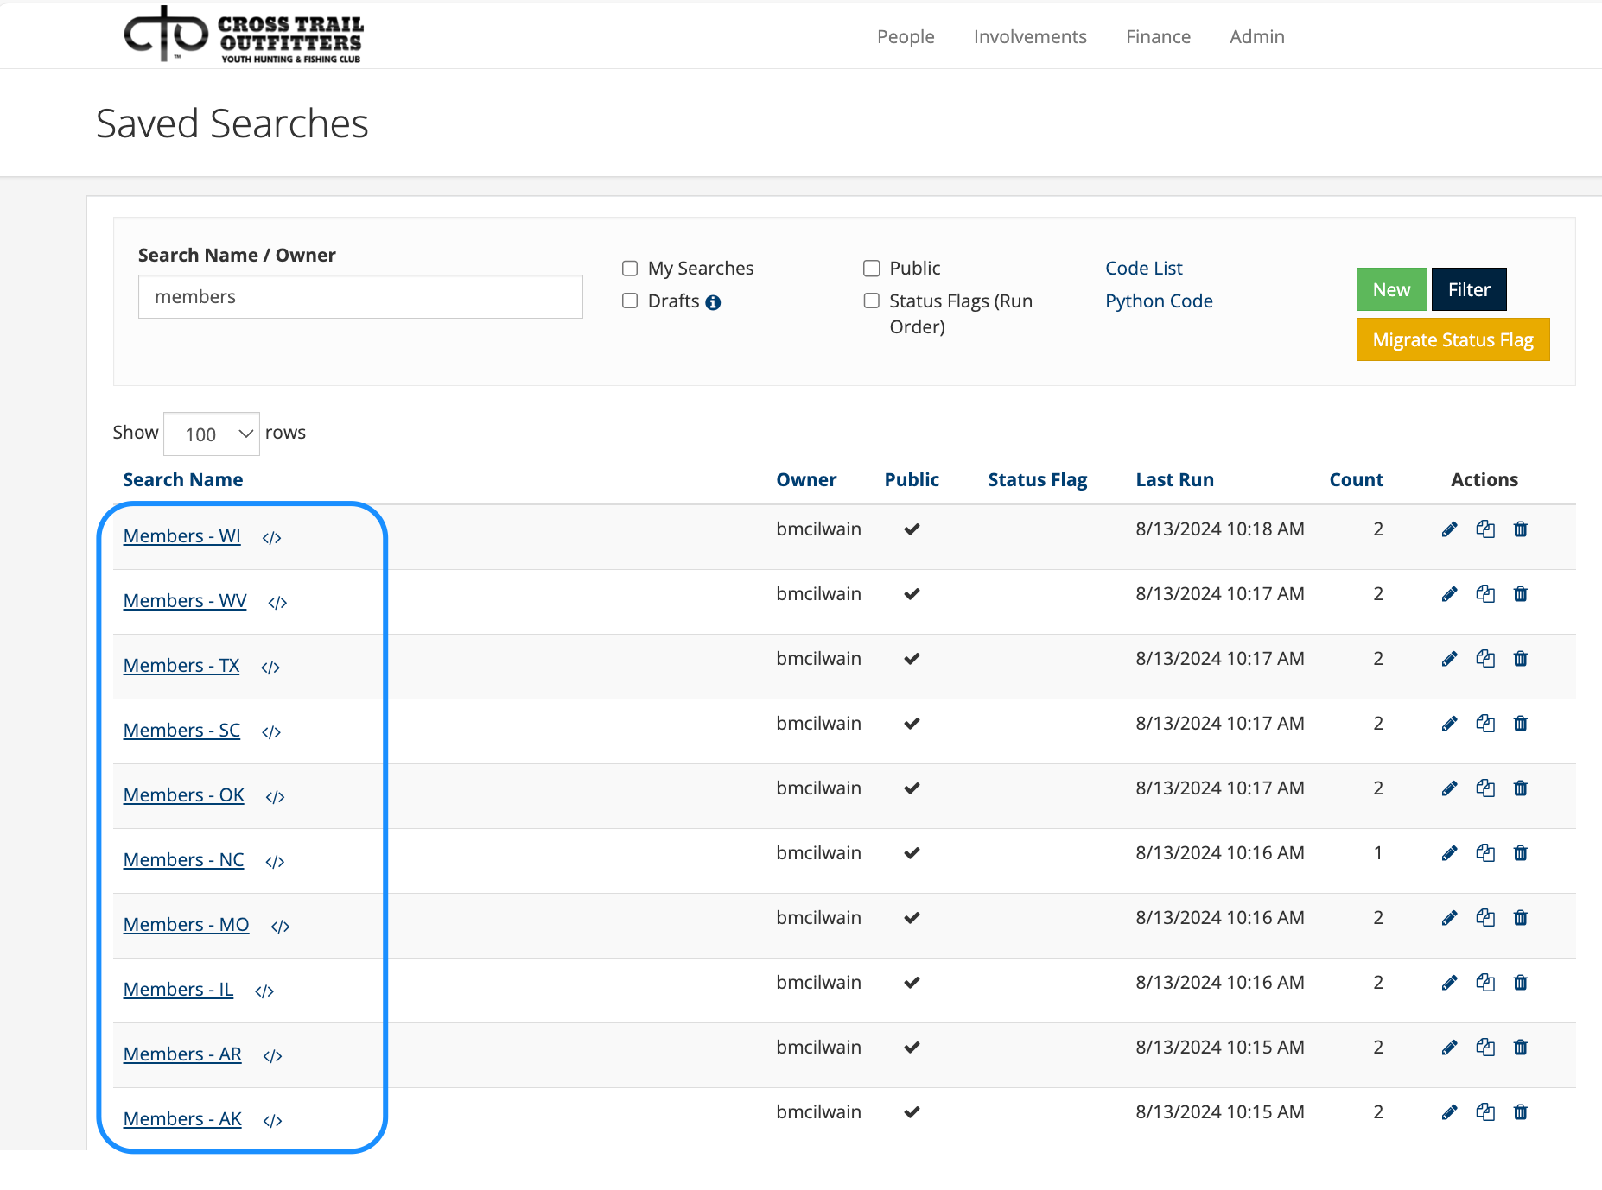Click the Migrate Status Flag button

(1453, 339)
